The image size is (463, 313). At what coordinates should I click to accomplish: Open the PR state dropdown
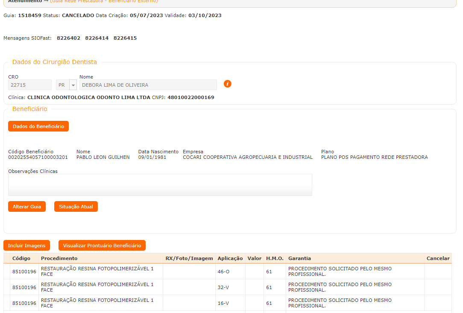[x=73, y=85]
